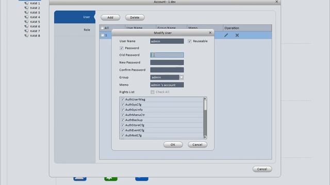Image resolution: width=330 pixels, height=185 pixels.
Task: Switch to the Role tab
Action: coord(75,30)
